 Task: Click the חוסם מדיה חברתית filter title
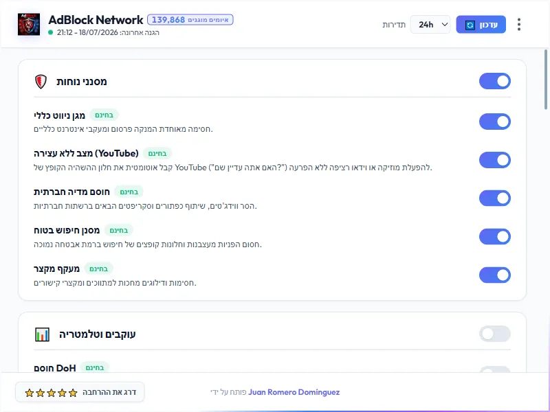coord(71,192)
